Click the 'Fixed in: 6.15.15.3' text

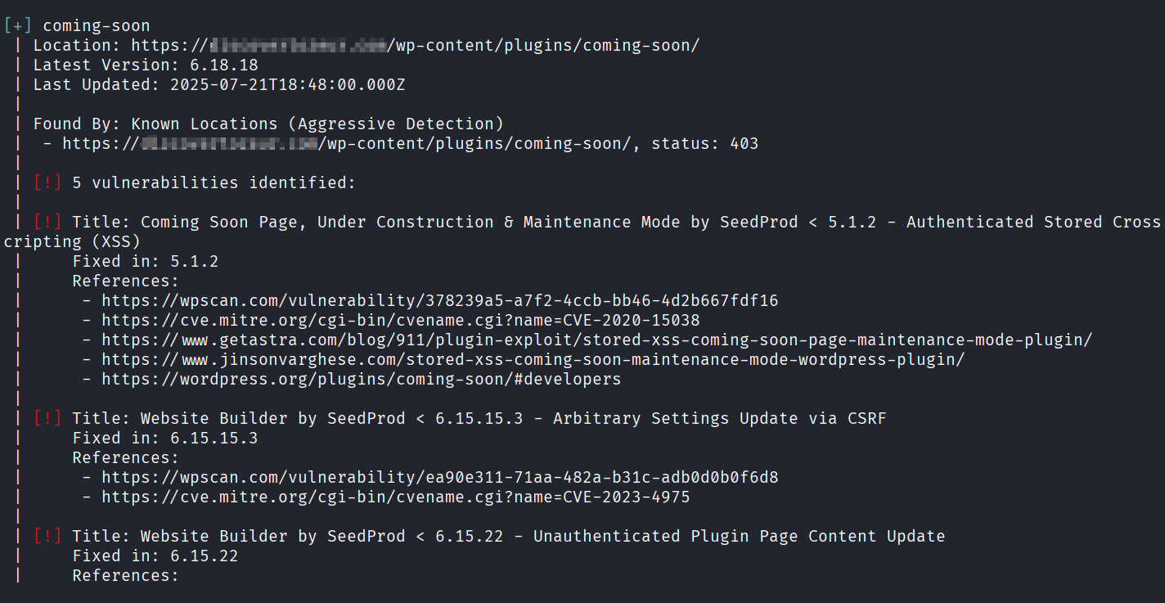164,439
